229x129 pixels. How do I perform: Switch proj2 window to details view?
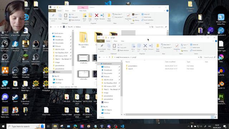pyautogui.click(x=213, y=117)
